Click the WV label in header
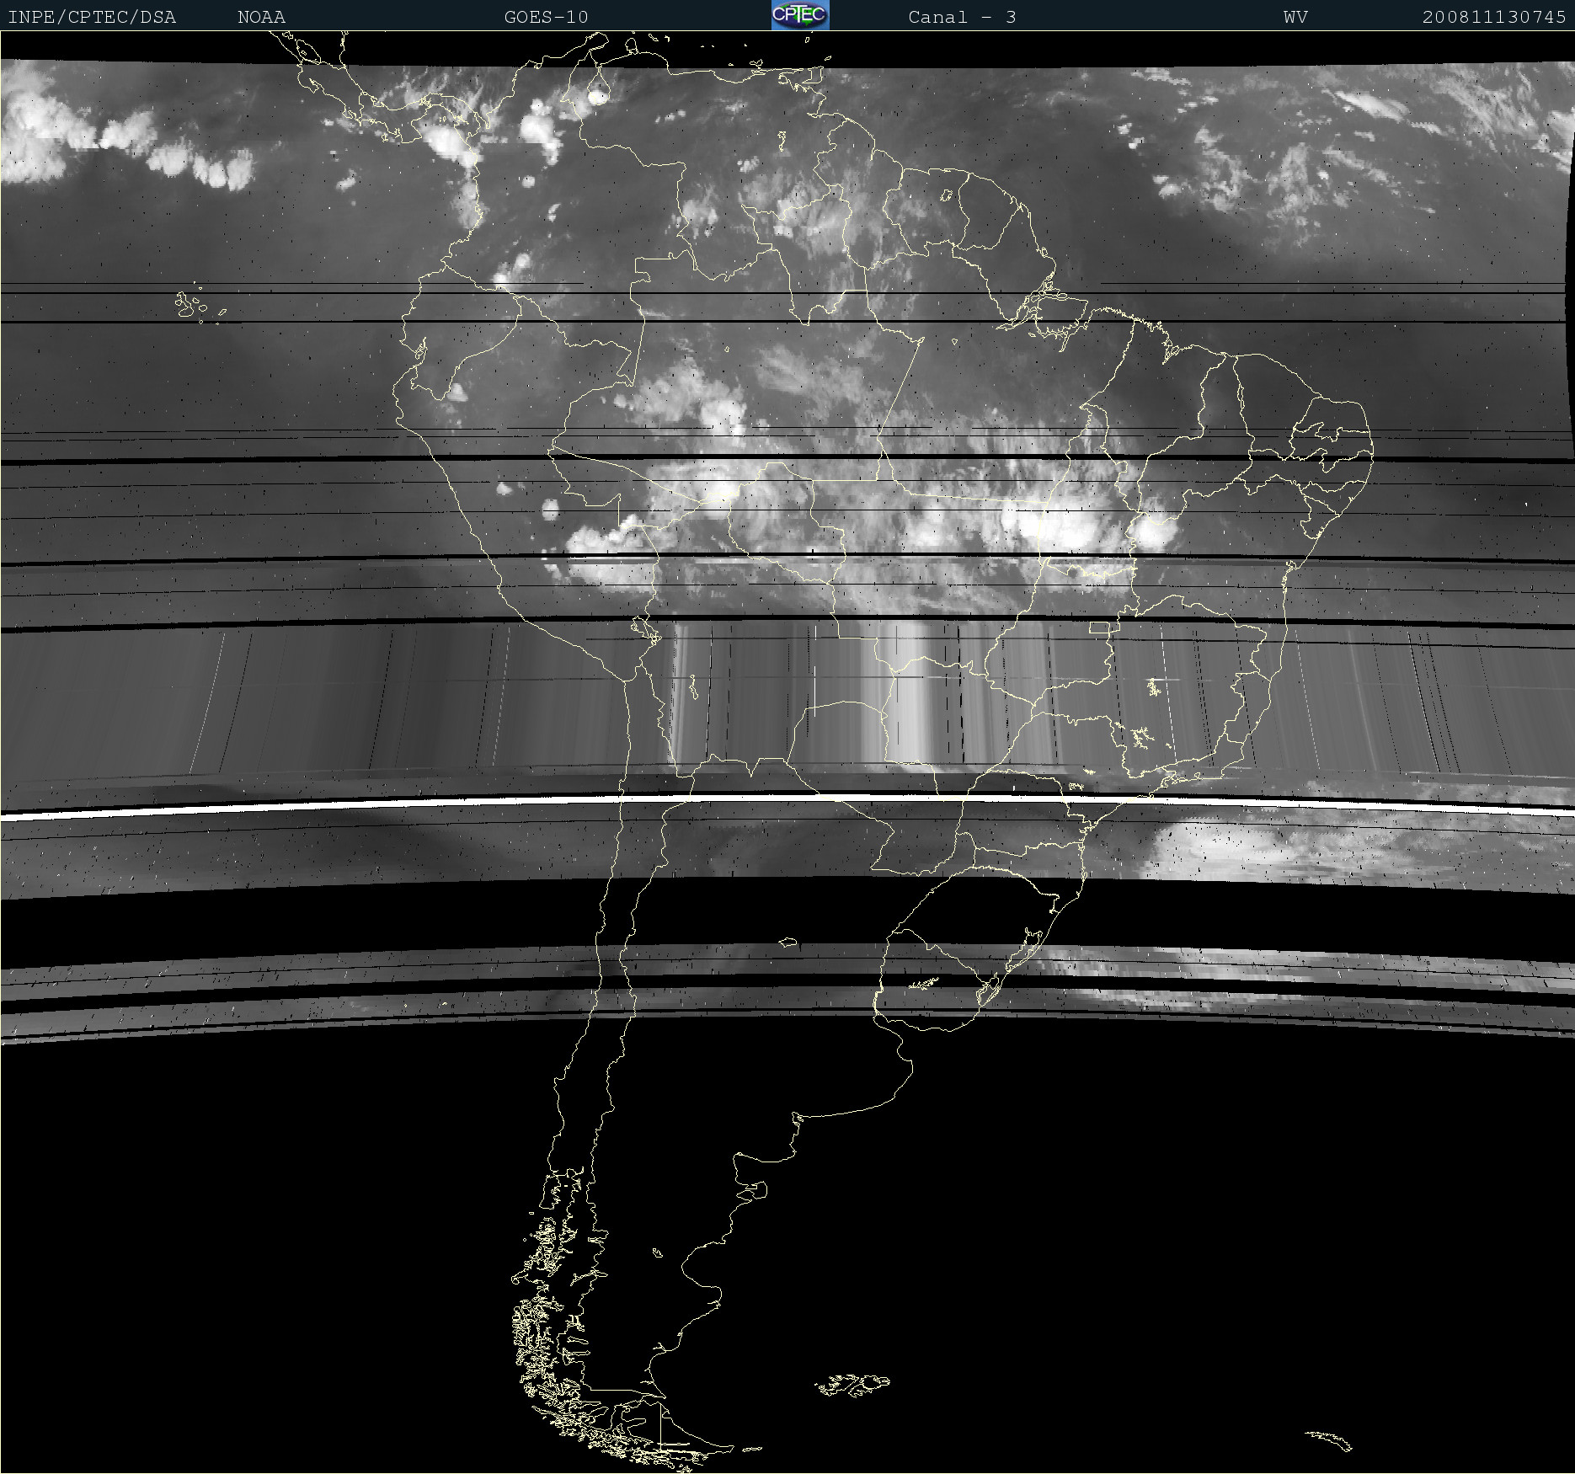This screenshot has width=1575, height=1474. (1295, 17)
